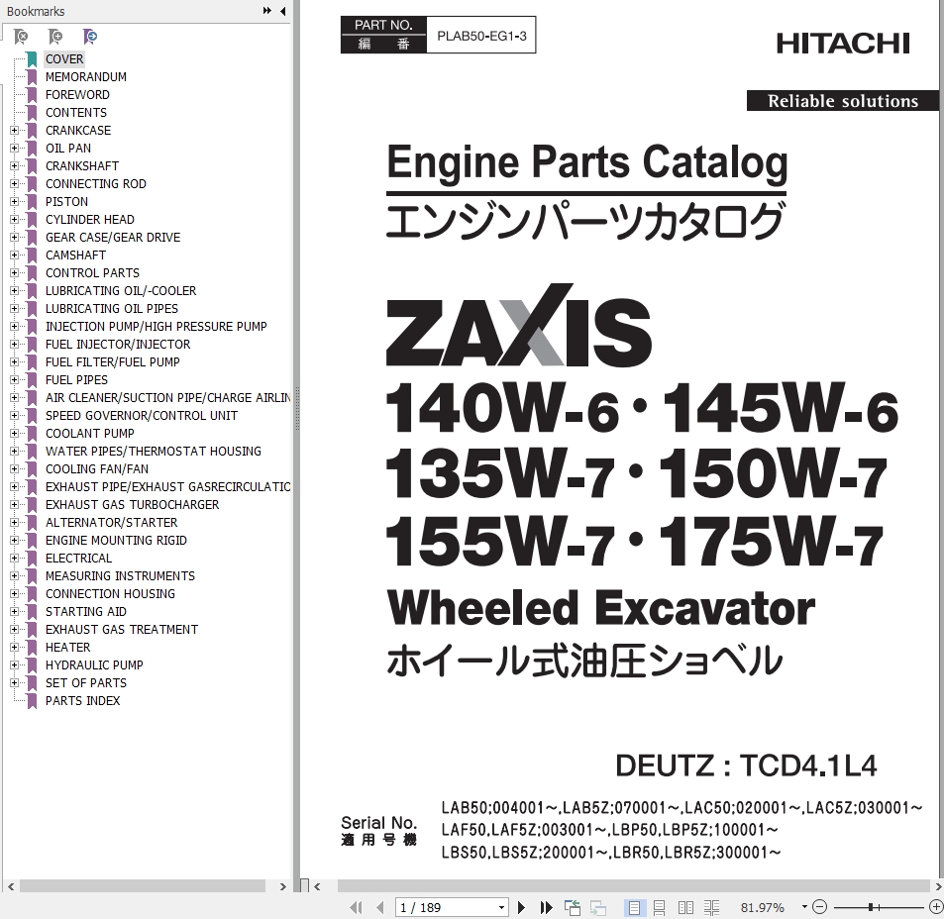Open the zoom percentage dropdown

(804, 906)
